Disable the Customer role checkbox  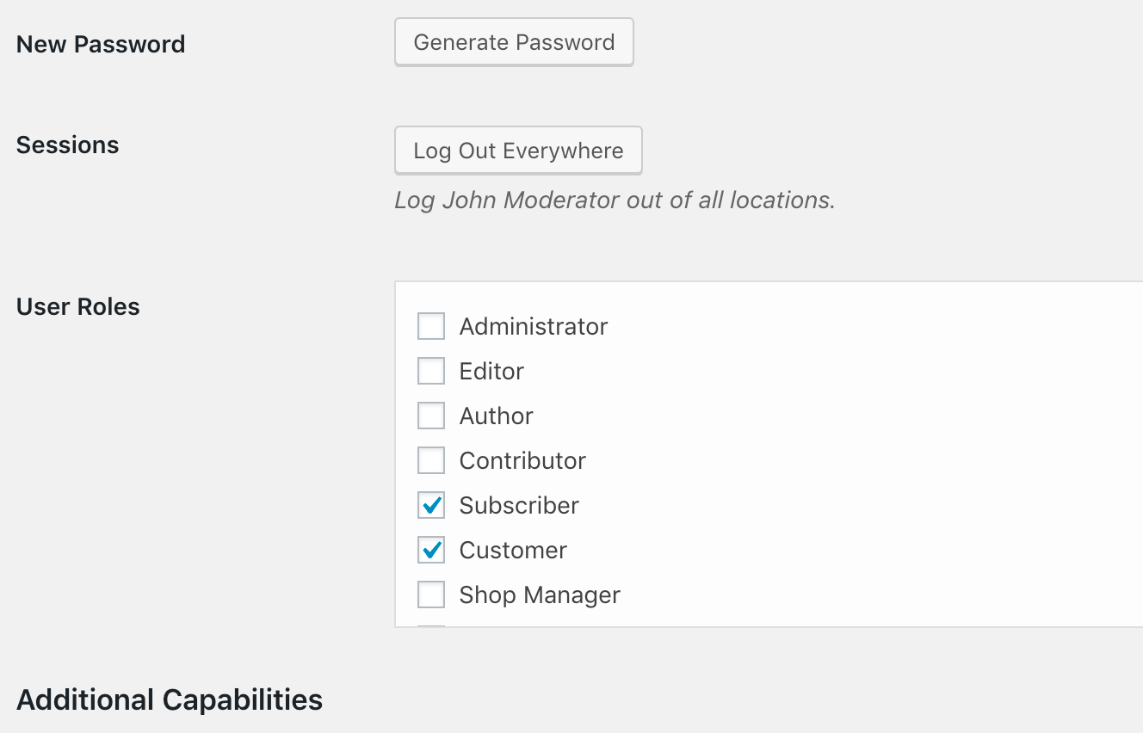431,550
